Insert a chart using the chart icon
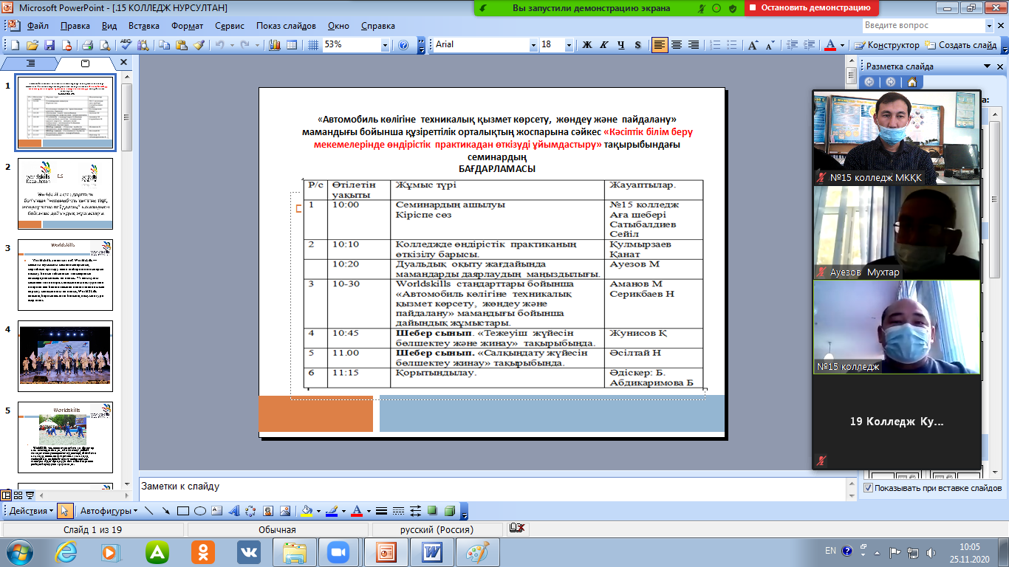The image size is (1009, 567). (x=276, y=45)
